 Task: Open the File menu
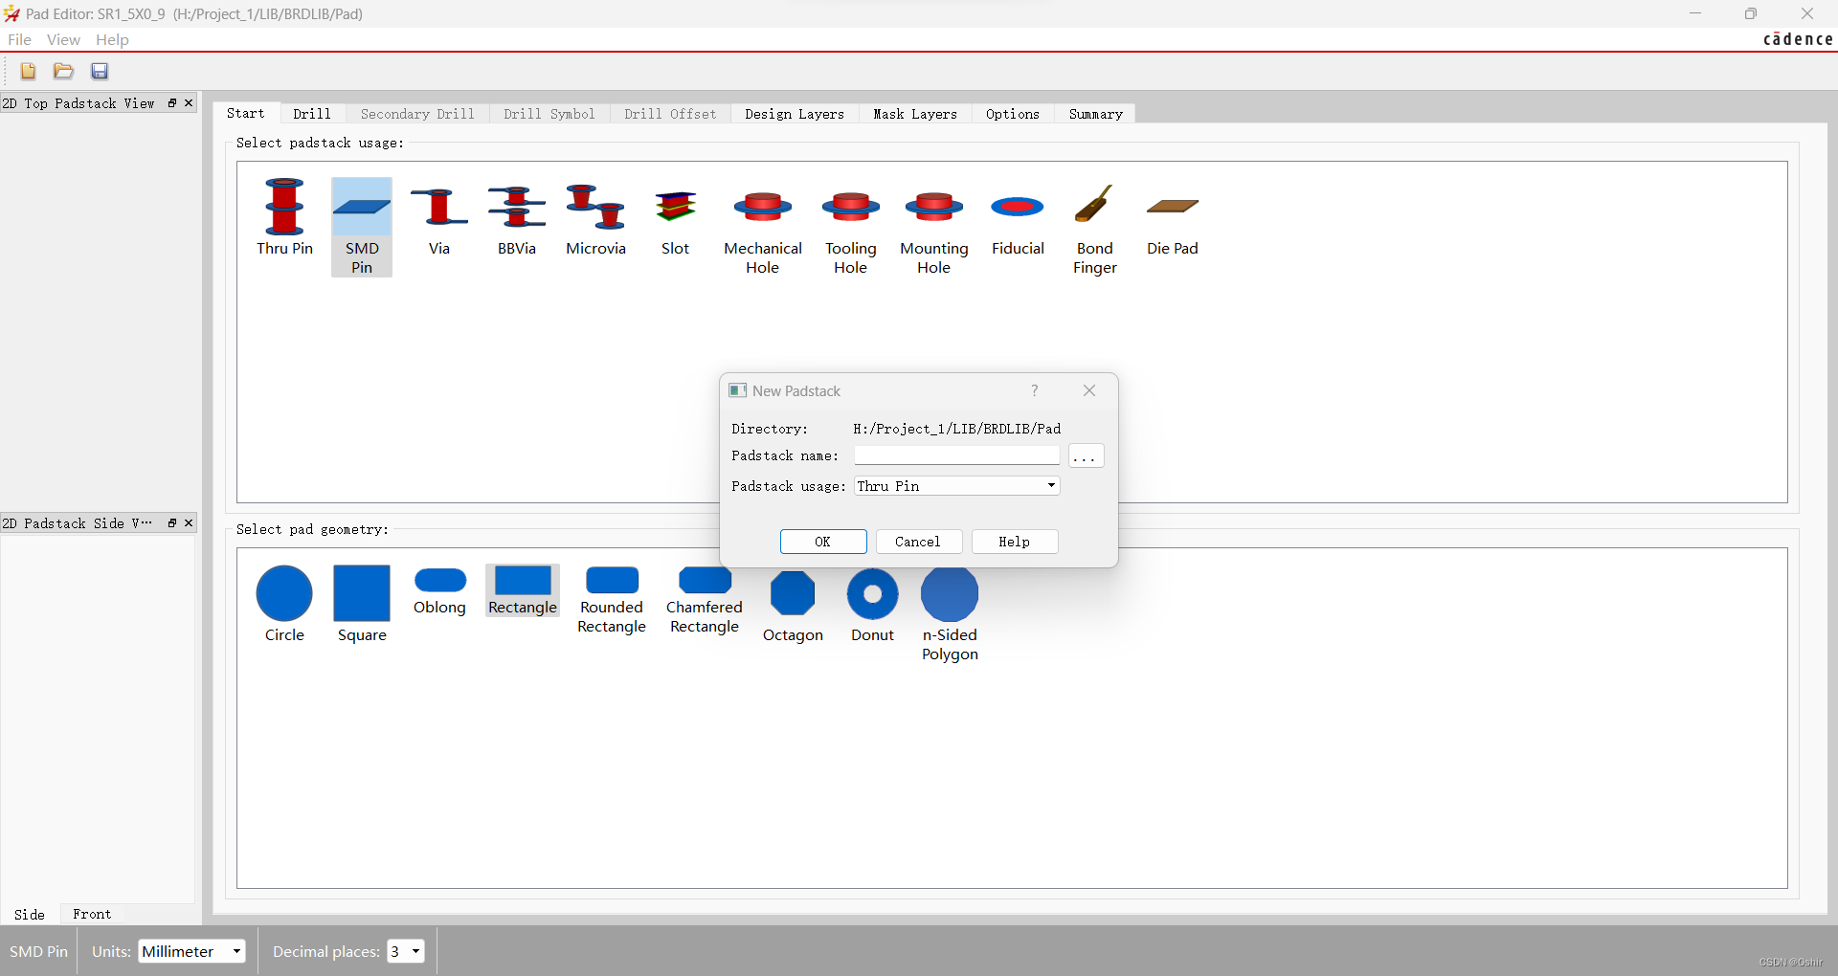click(19, 39)
